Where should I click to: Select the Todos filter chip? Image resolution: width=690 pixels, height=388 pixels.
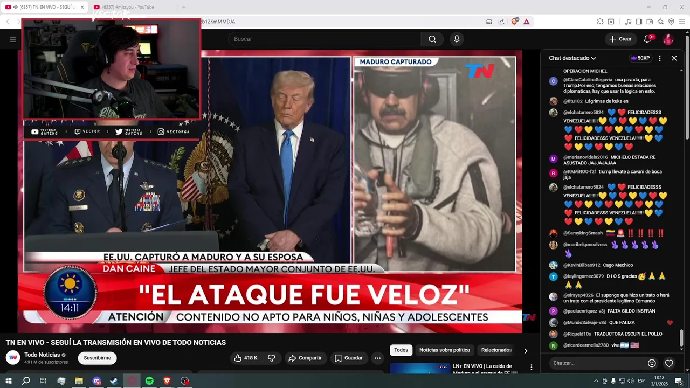[401, 350]
